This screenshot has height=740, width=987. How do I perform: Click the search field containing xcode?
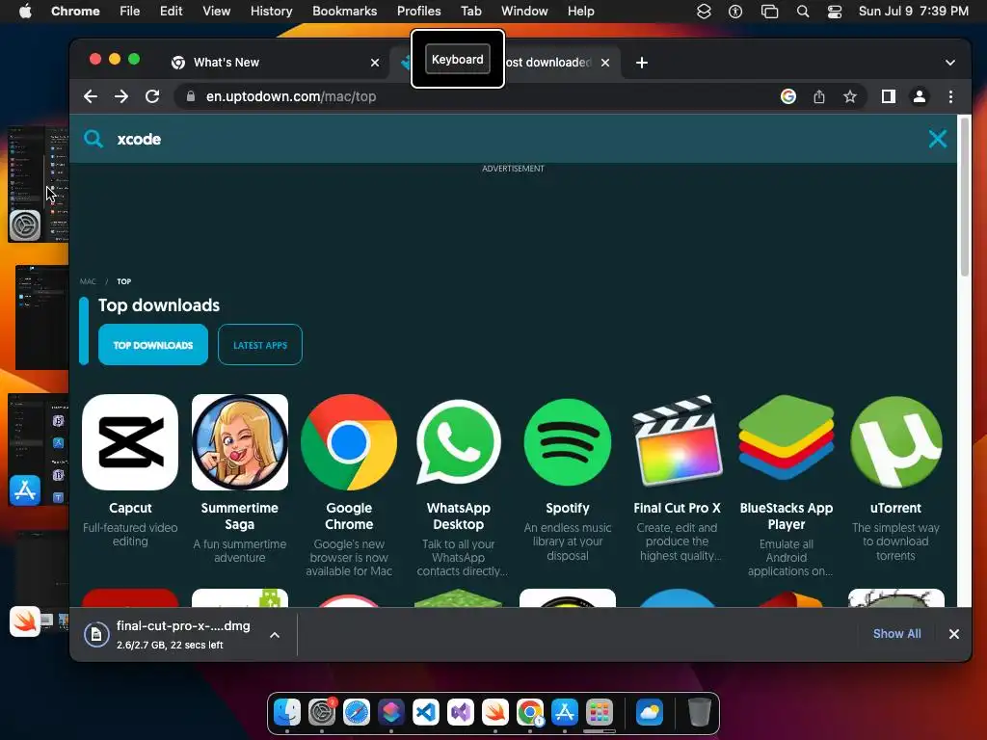[513, 139]
